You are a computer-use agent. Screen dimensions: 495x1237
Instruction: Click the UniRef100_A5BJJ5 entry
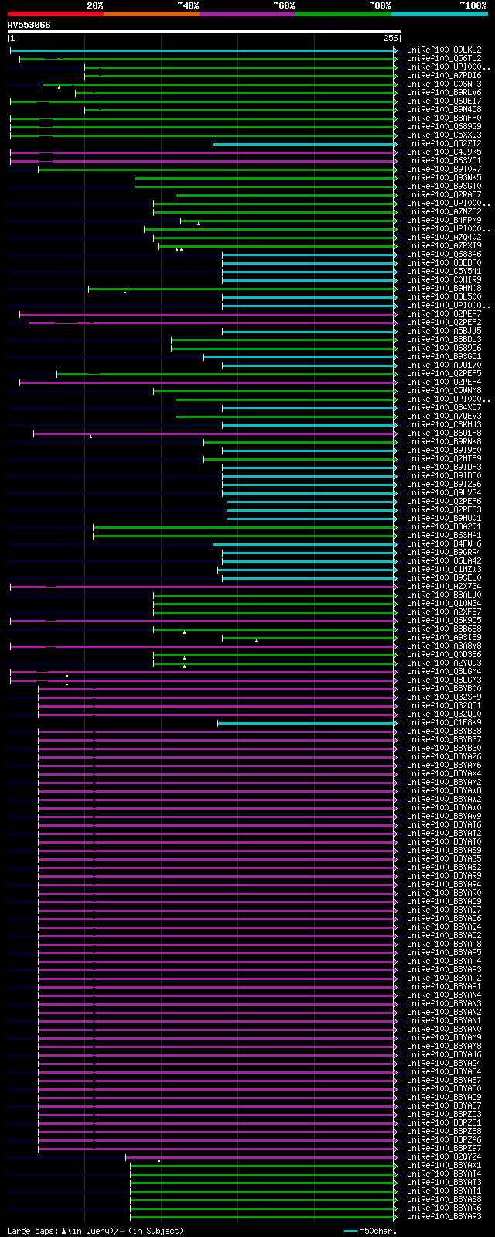tap(444, 331)
